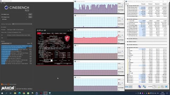Click the OK button in CPU-Z
The width and height of the screenshot is (170, 95).
point(67,64)
